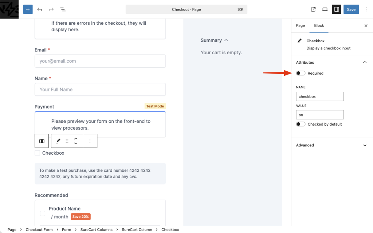Viewport: 373px width, 233px height.
Task: Toggle the Settings sidebar panel icon
Action: click(x=336, y=9)
